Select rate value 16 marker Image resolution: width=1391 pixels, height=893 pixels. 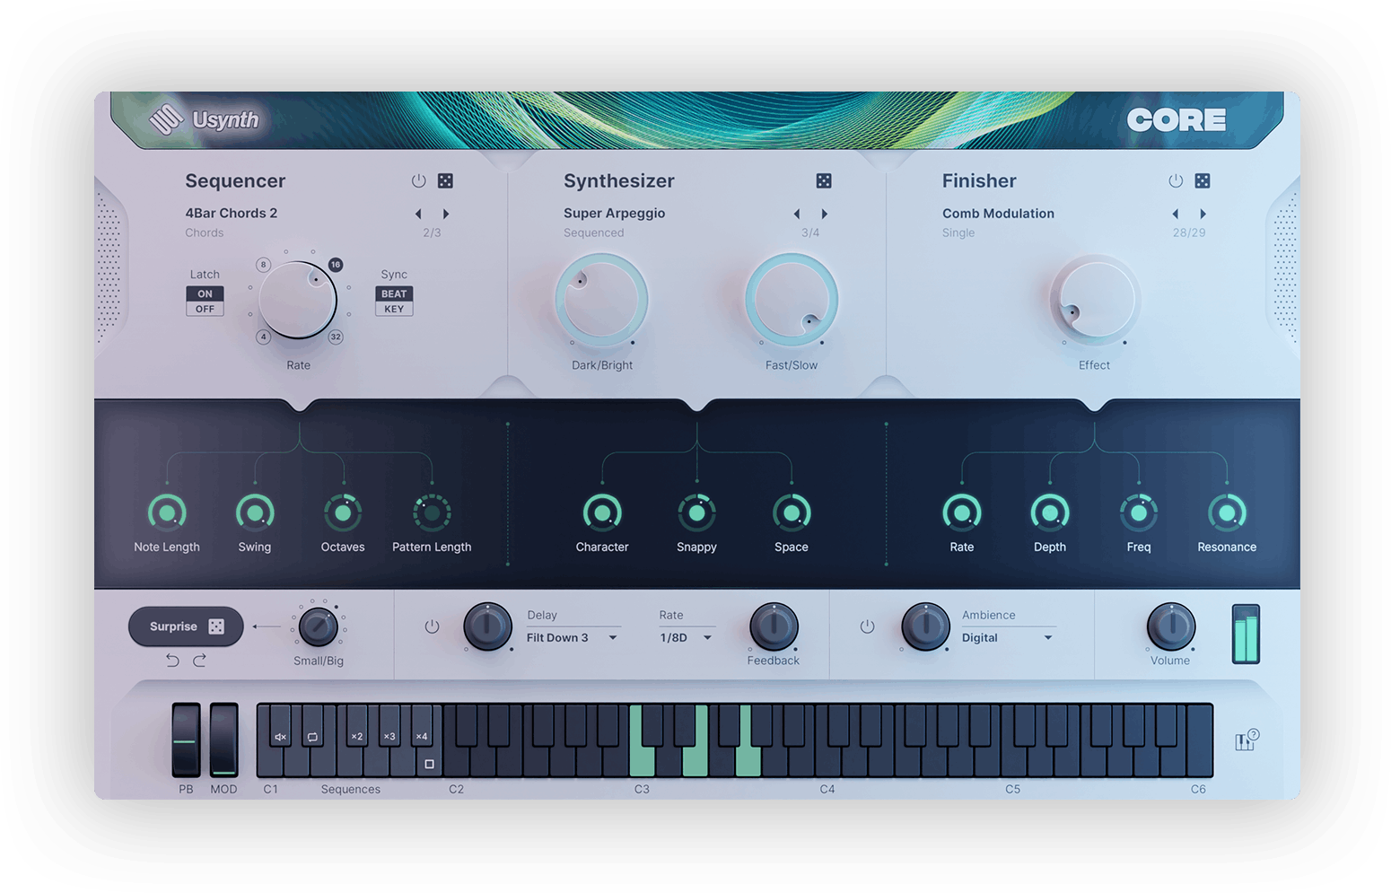[336, 265]
